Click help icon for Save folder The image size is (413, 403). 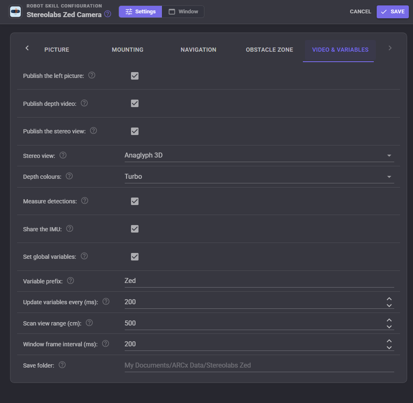tap(62, 365)
